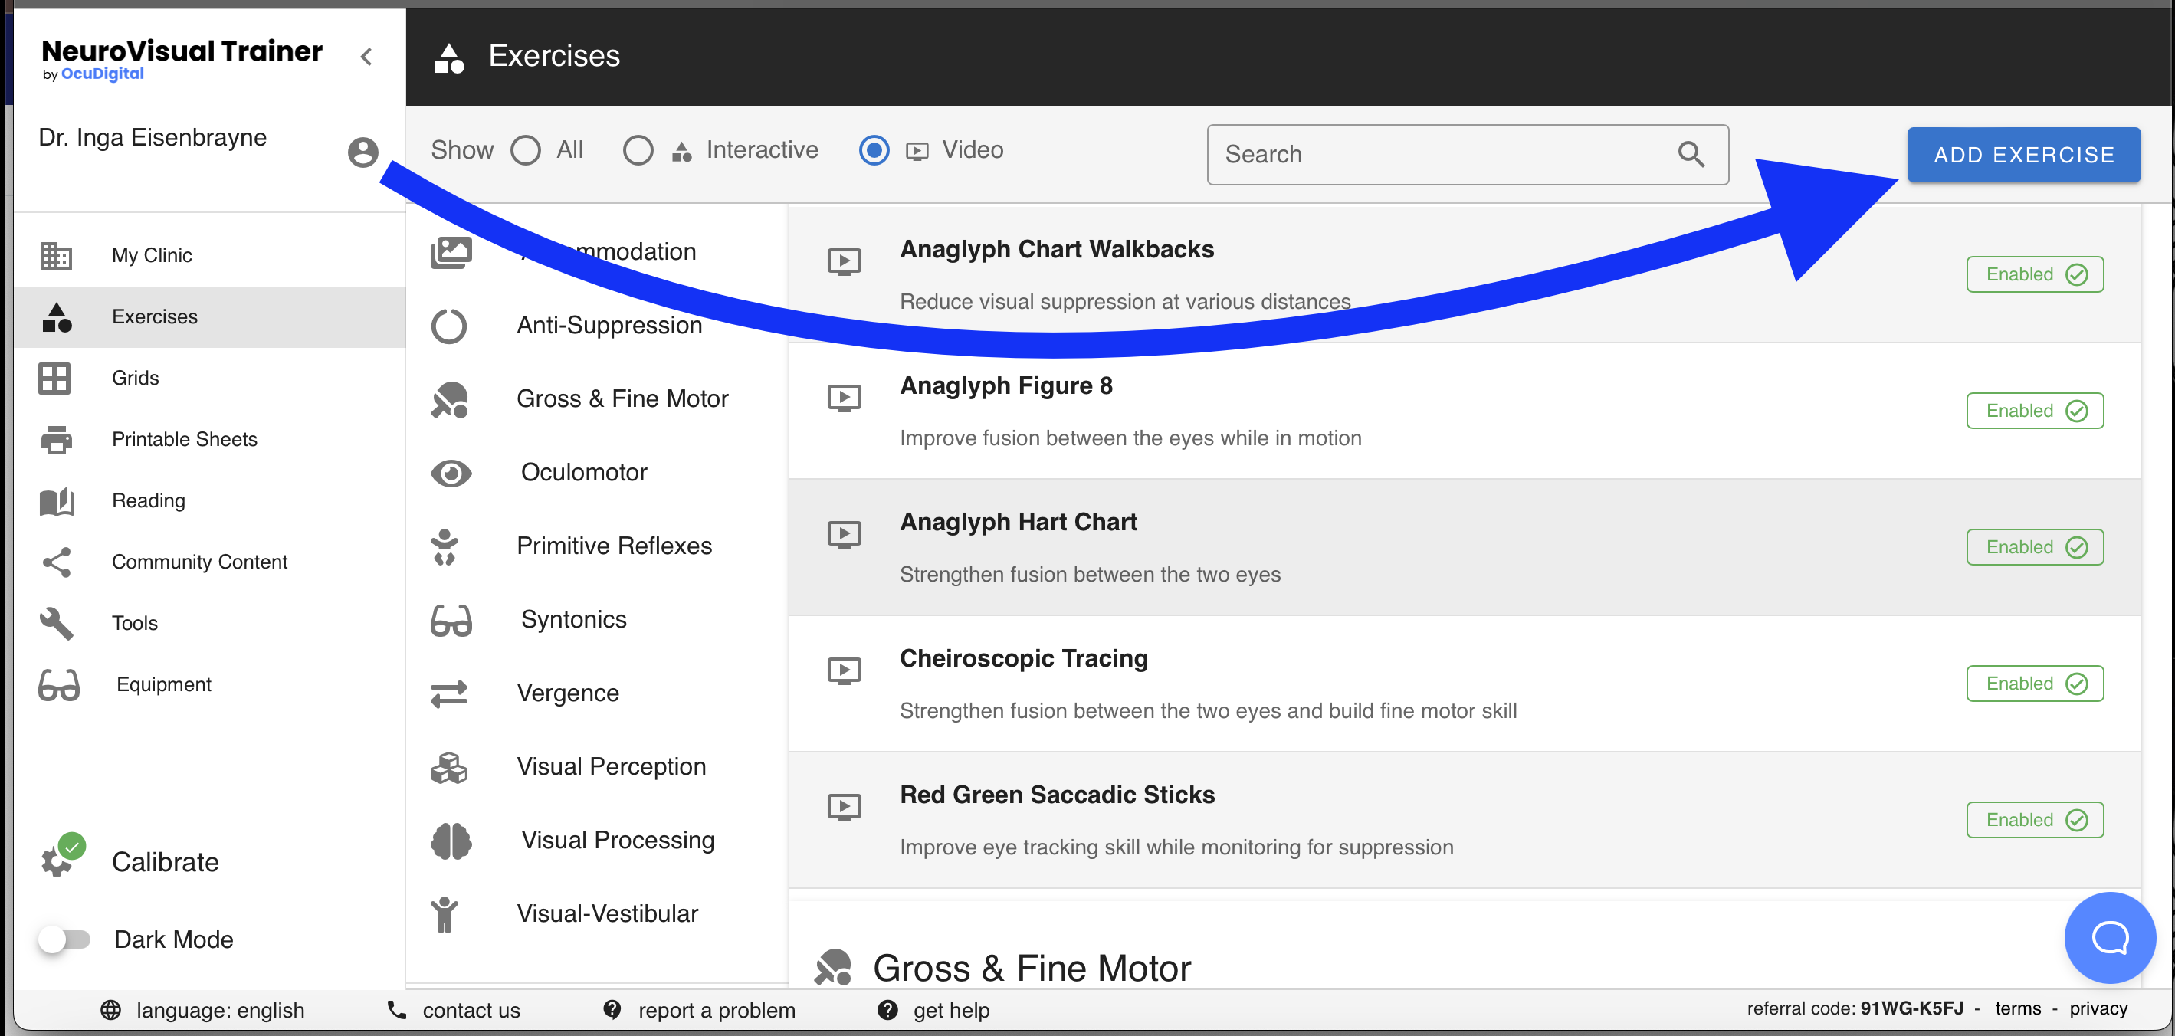
Task: Open the Anti-Suppression category
Action: pos(609,325)
